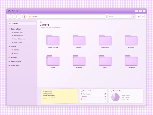Open the Merch folder icon
The width and height of the screenshot is (153, 115).
[105, 60]
